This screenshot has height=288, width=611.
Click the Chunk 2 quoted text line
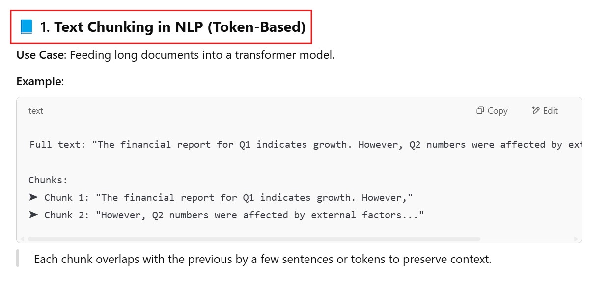[x=262, y=215]
